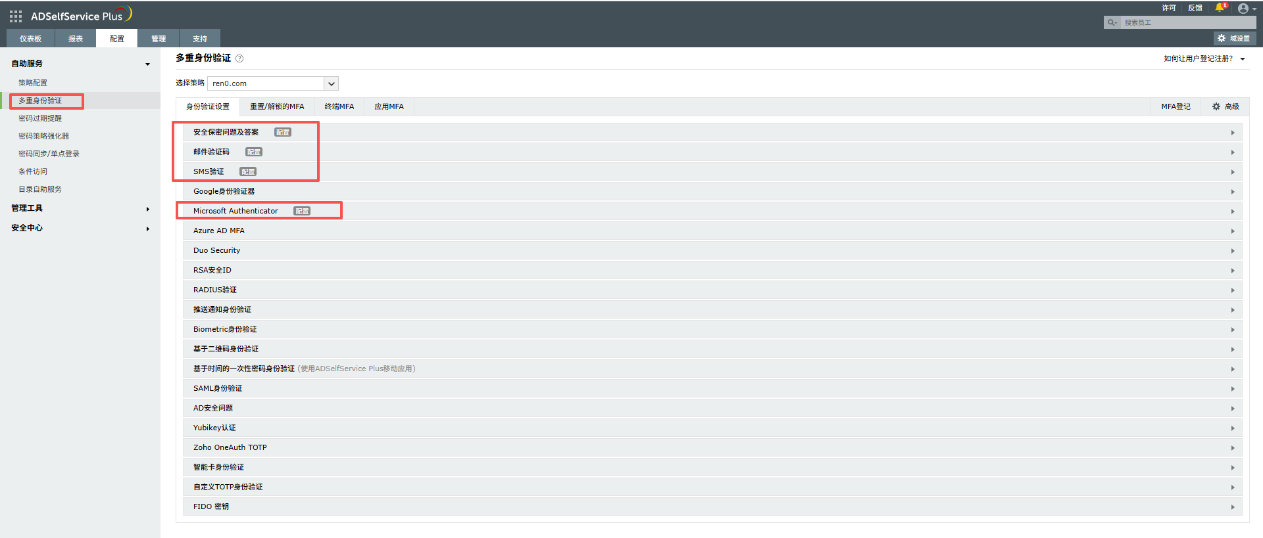Open 高级 settings with gear icon
The image size is (1263, 538).
pyautogui.click(x=1226, y=106)
